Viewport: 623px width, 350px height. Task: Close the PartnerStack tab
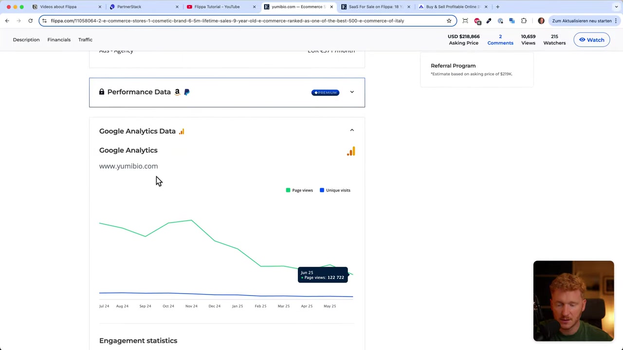[177, 7]
